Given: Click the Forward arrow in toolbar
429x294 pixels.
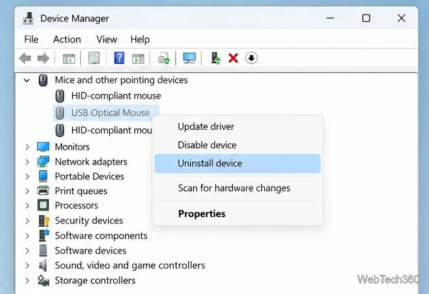Looking at the screenshot, I should click(x=43, y=58).
